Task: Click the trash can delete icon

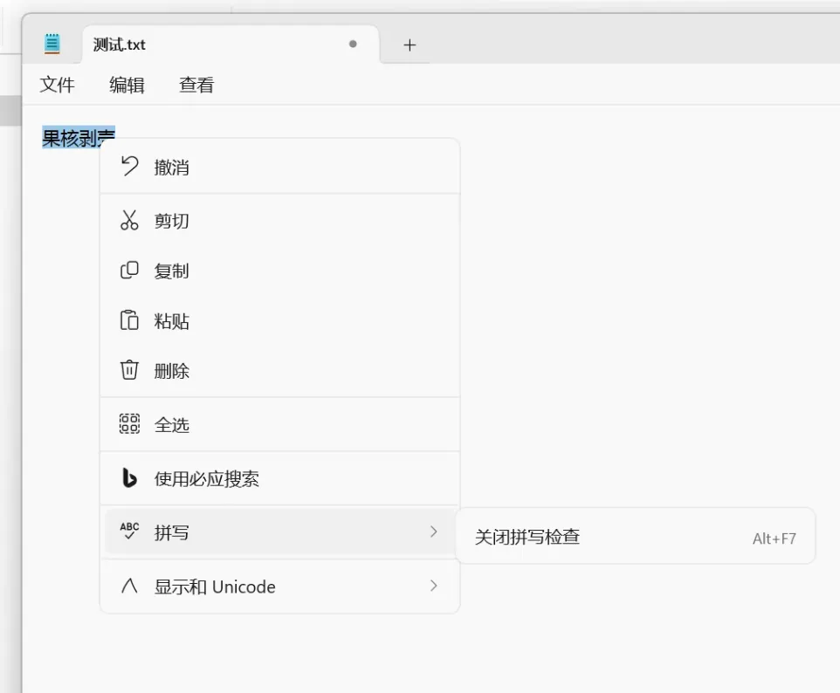Action: 129,370
